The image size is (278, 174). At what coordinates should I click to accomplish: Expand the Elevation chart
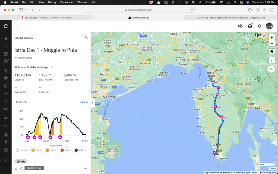coord(83,102)
